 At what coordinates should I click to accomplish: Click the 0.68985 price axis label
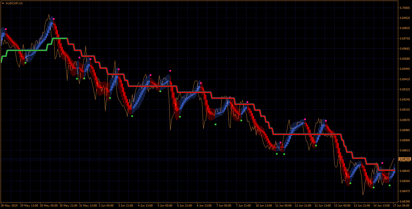(x=404, y=130)
